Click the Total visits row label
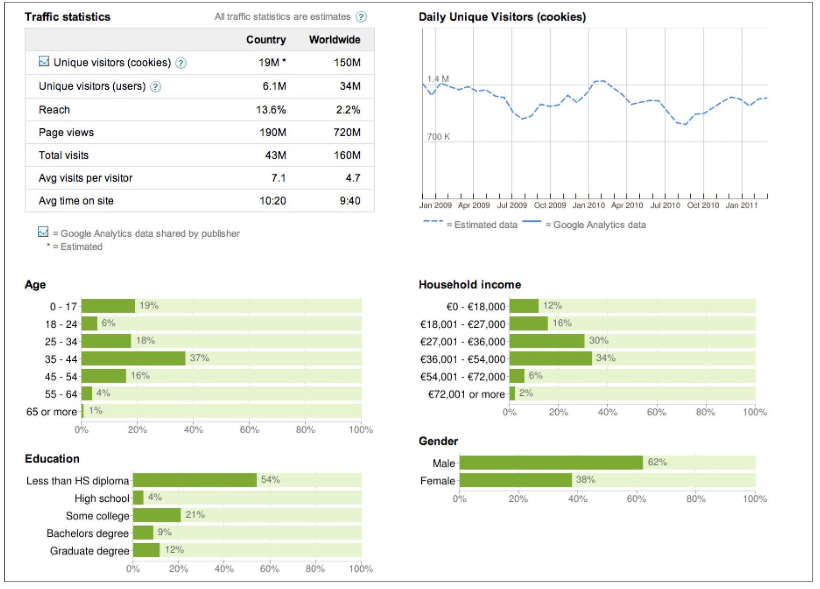Viewport: 820px width, 589px height. pyautogui.click(x=63, y=155)
